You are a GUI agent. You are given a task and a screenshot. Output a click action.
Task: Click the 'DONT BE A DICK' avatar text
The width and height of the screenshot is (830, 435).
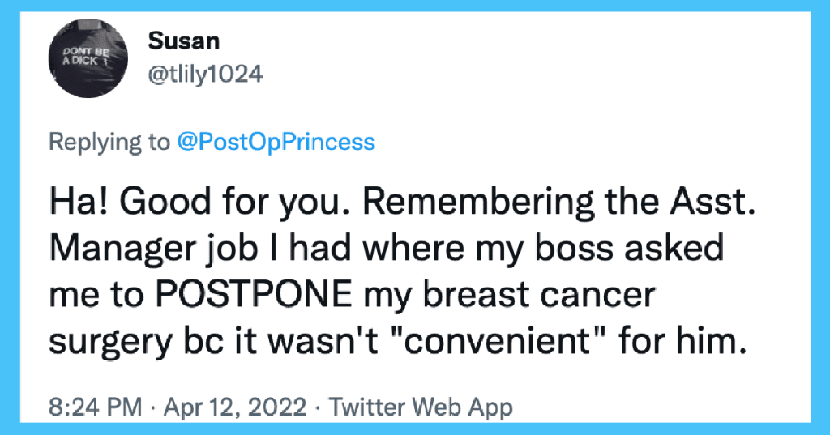[x=83, y=56]
